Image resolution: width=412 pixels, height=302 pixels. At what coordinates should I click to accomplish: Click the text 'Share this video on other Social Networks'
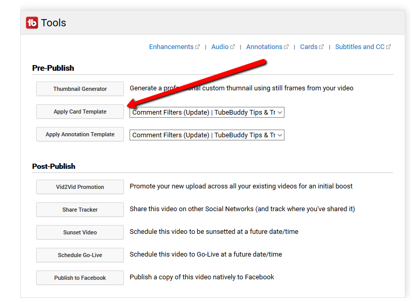pos(192,209)
